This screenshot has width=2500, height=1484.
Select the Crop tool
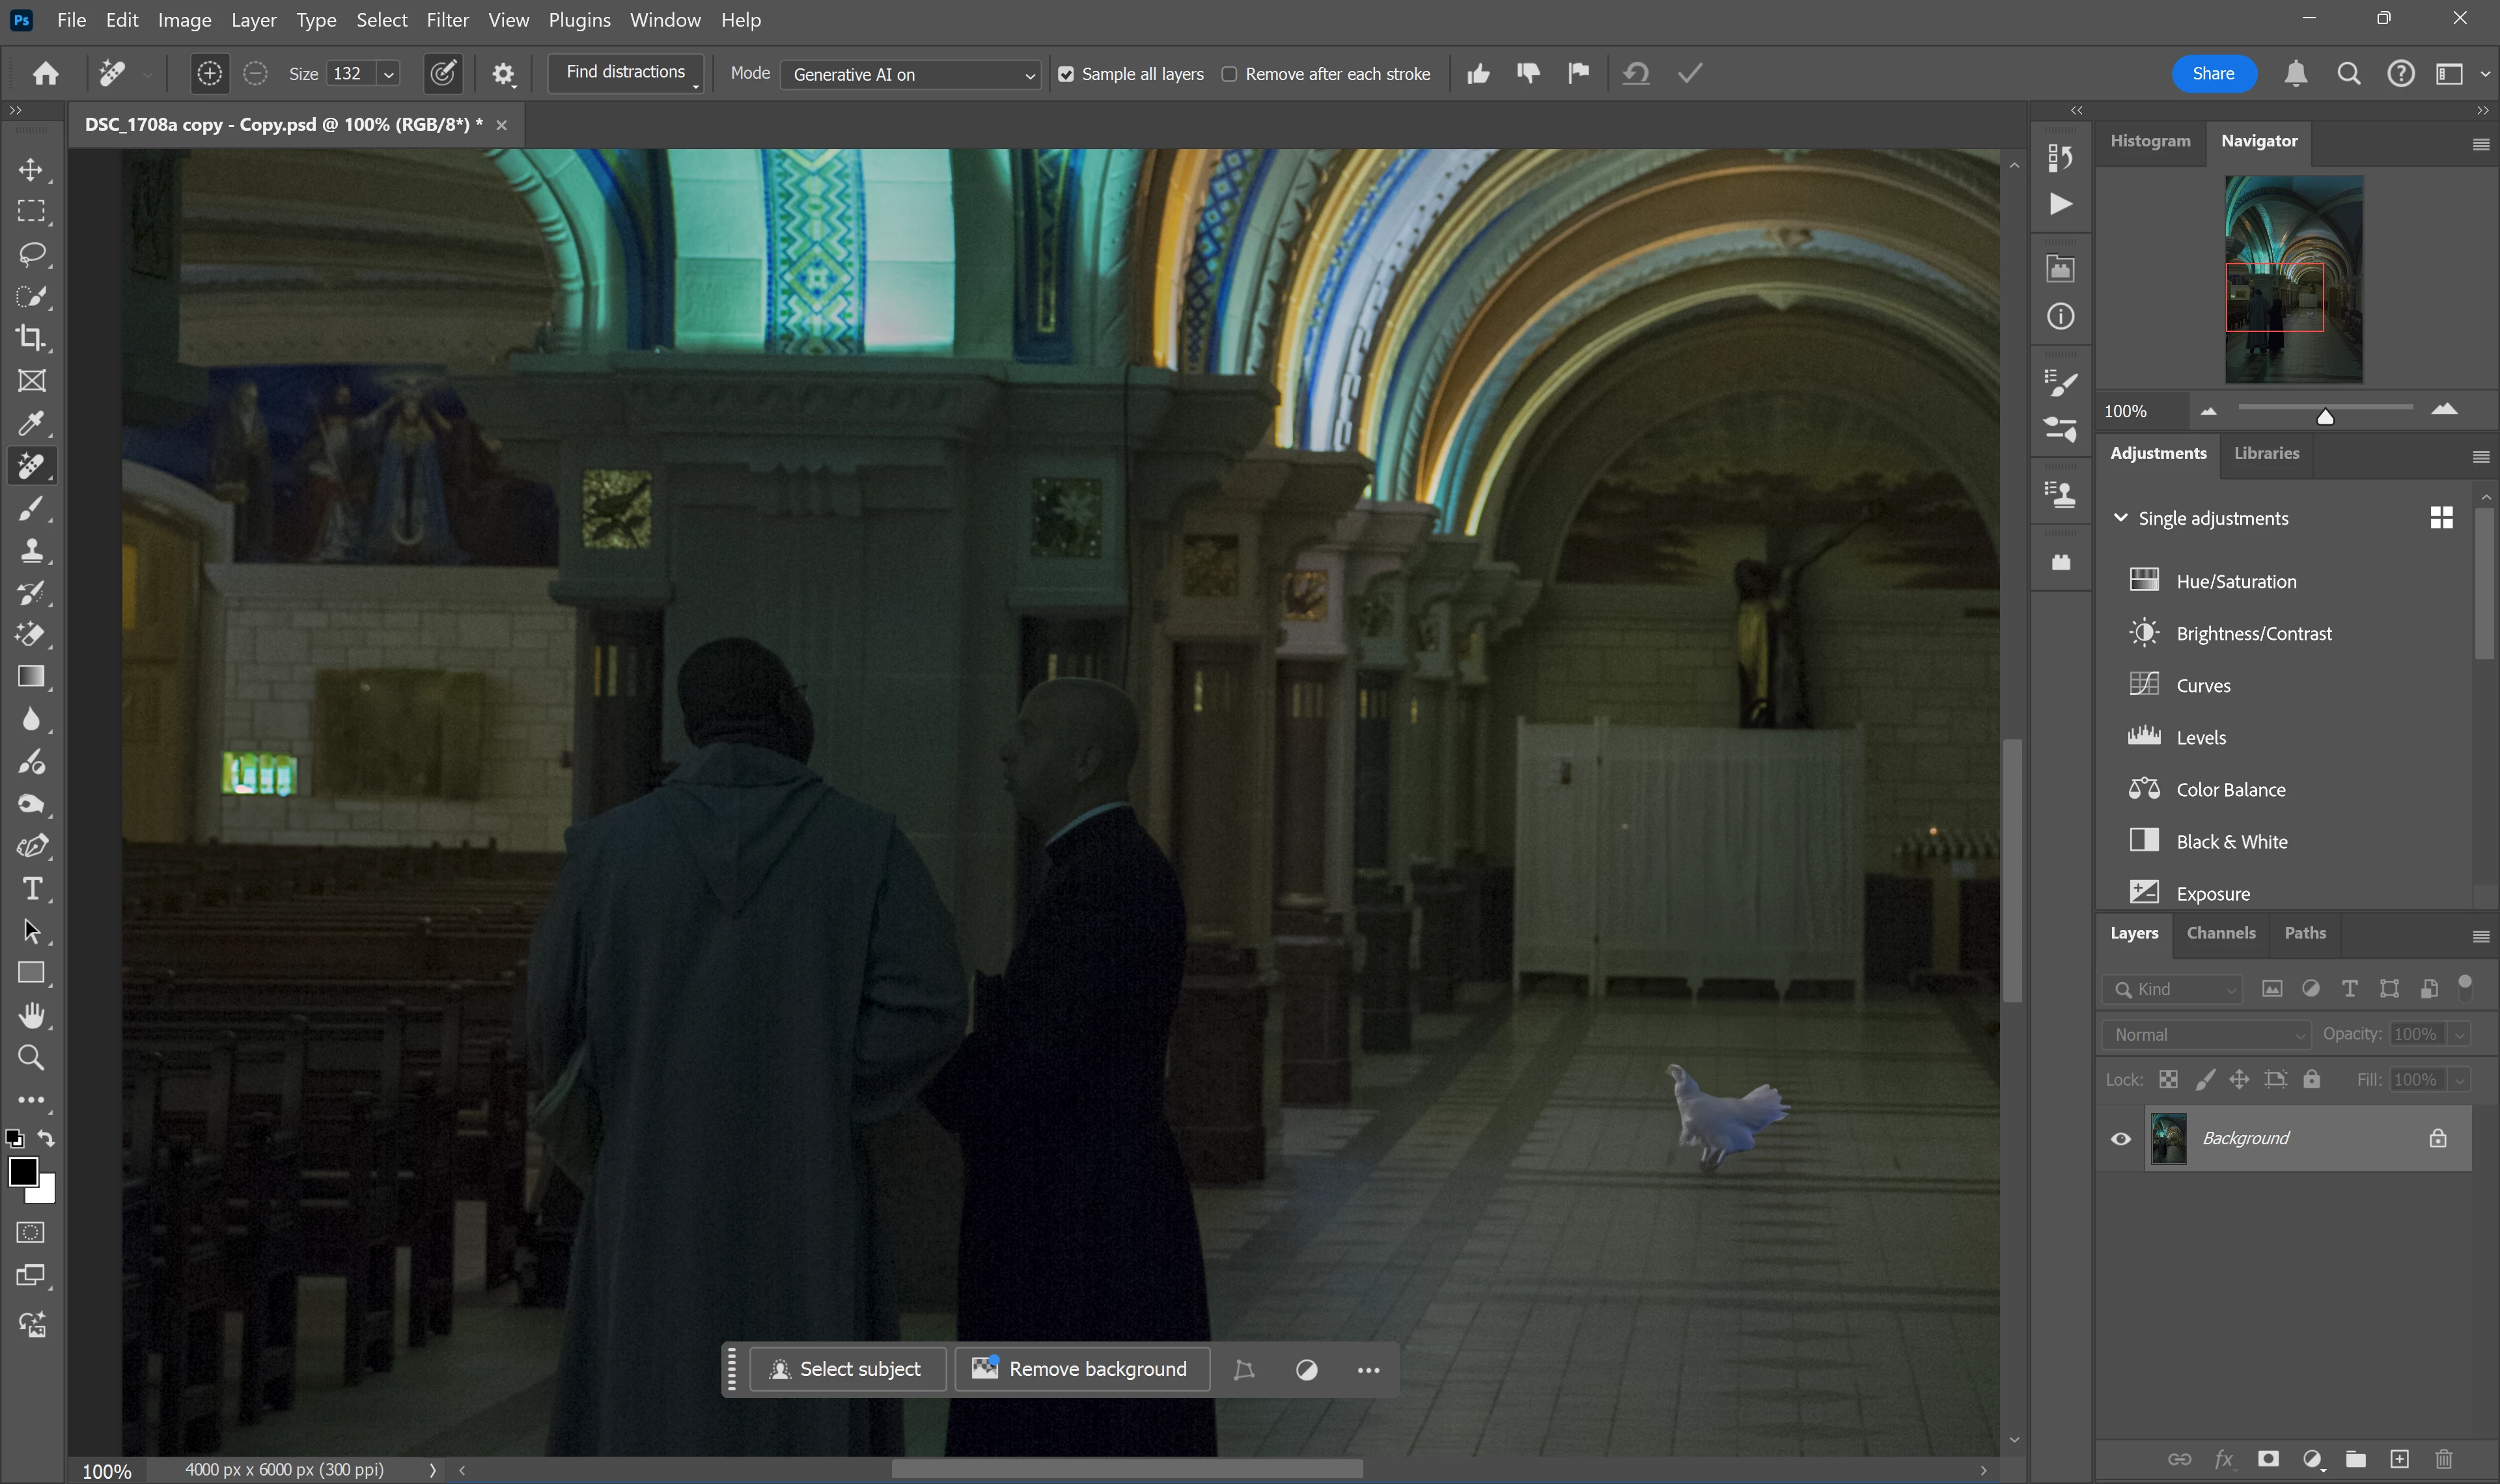point(31,338)
